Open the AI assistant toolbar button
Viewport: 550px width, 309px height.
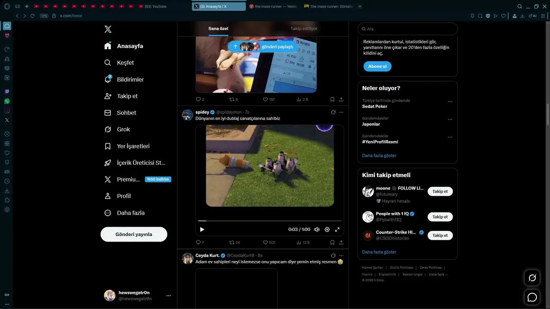(x=532, y=16)
